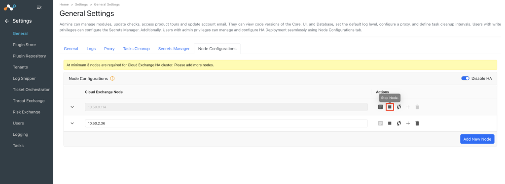
Task: Collapse the sidebar with the menu-fold icon
Action: click(x=39, y=7)
